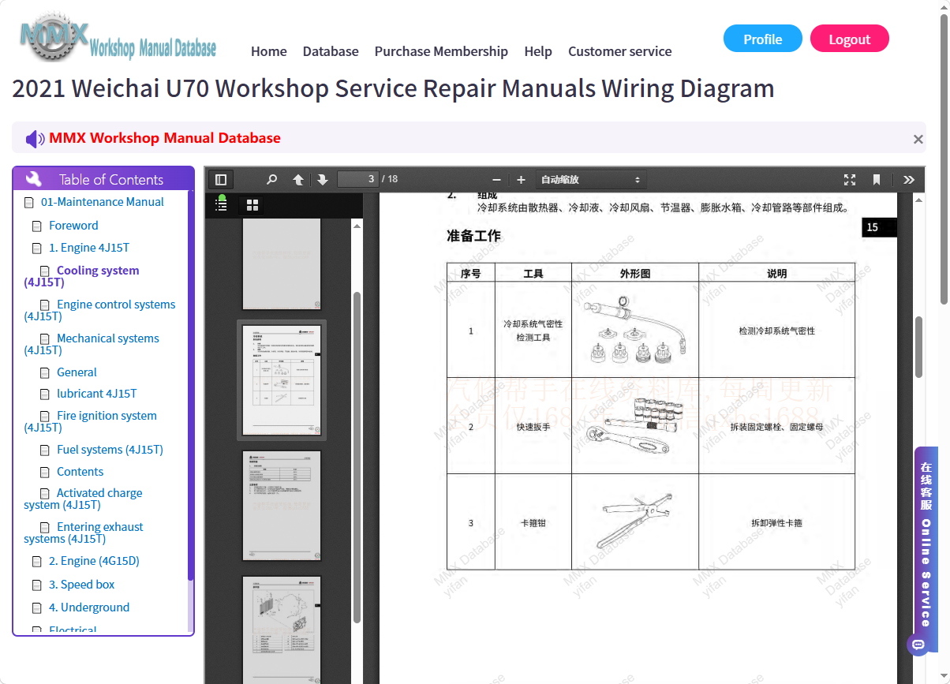The width and height of the screenshot is (950, 684).
Task: Click the Logout button
Action: (x=850, y=39)
